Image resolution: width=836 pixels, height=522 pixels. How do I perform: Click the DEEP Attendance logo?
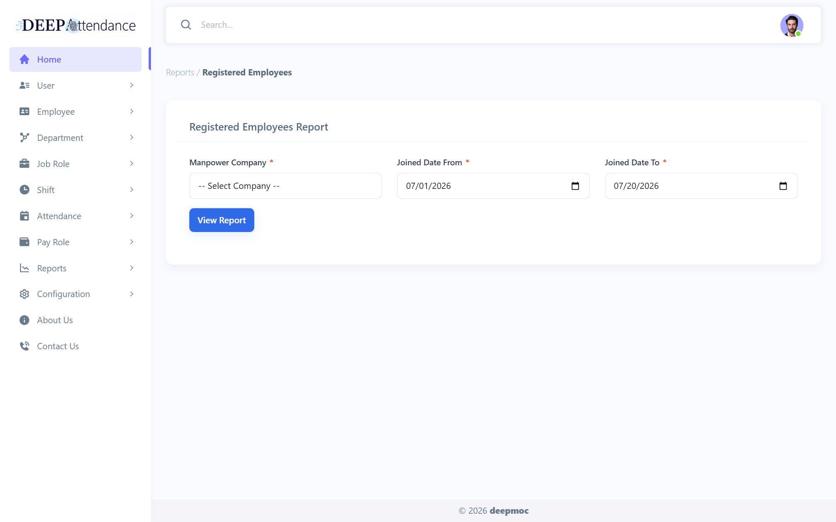point(76,25)
